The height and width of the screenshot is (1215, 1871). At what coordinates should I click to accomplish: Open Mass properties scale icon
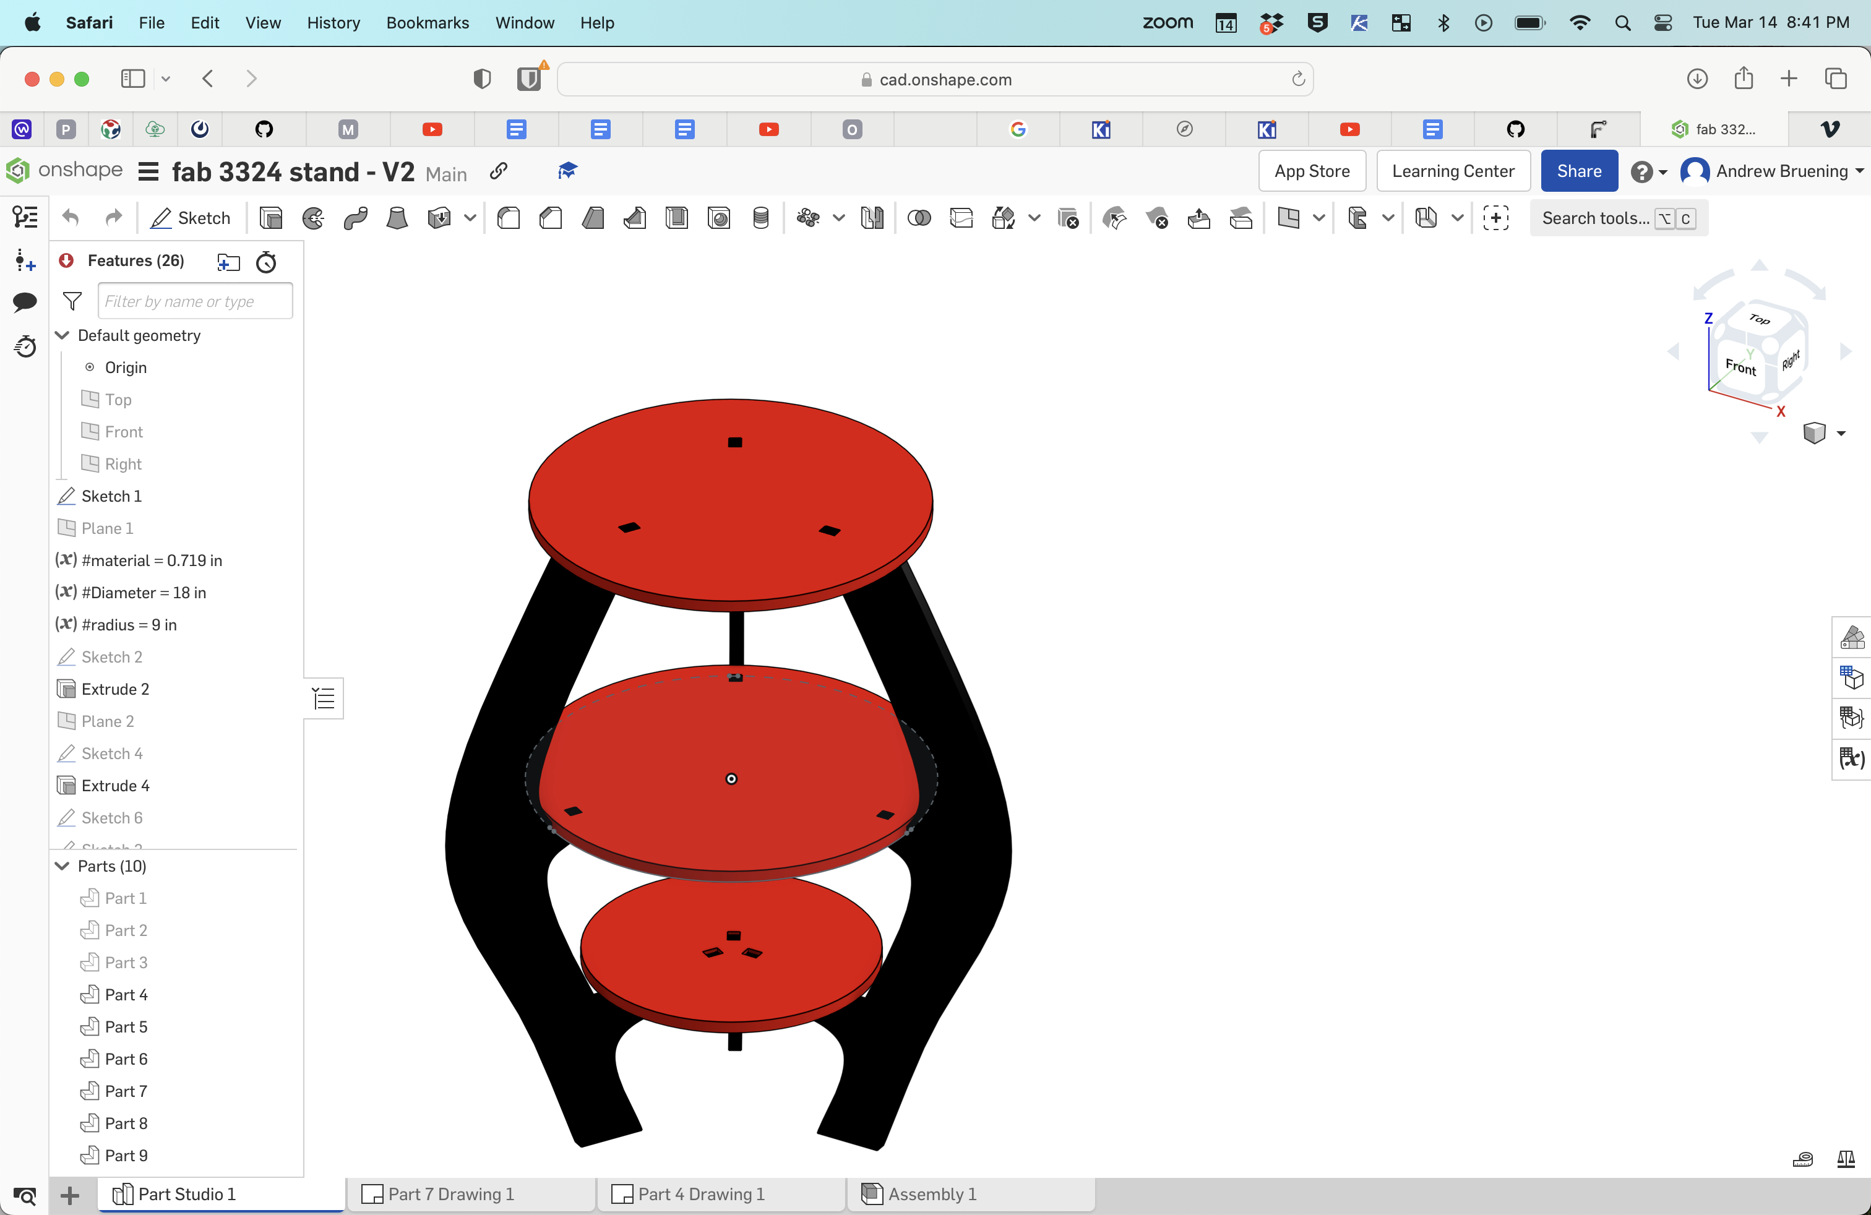point(1846,1159)
